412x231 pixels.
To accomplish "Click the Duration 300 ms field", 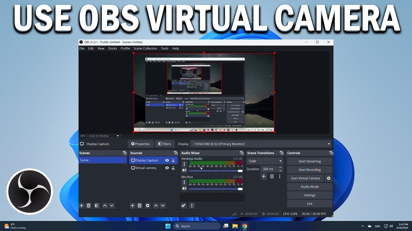I will 269,169.
